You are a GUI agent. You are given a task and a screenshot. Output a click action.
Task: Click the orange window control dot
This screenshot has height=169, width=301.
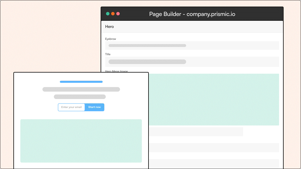(x=113, y=14)
